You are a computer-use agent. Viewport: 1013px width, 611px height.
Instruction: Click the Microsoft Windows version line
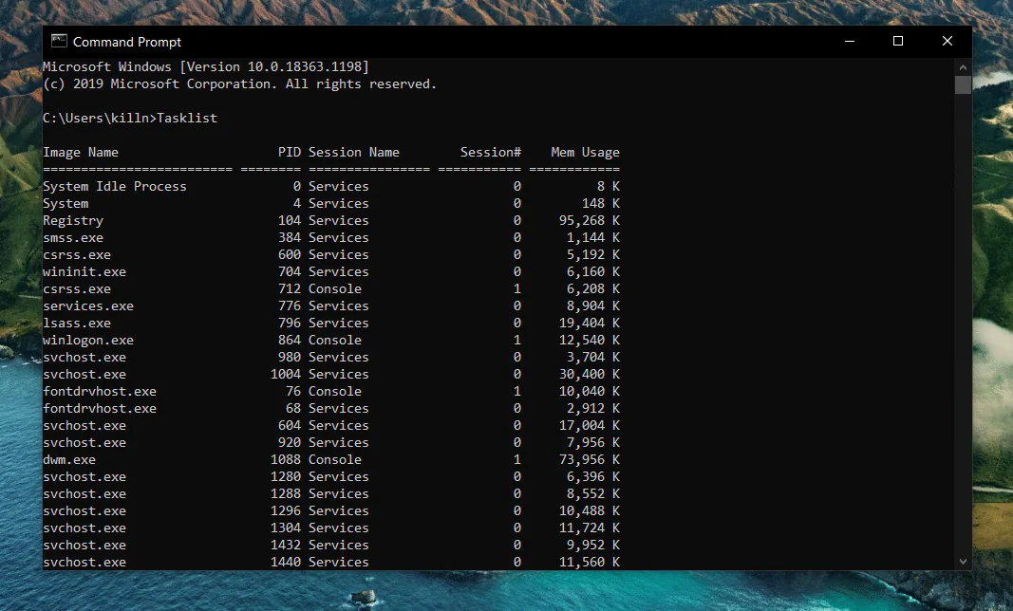pos(206,67)
